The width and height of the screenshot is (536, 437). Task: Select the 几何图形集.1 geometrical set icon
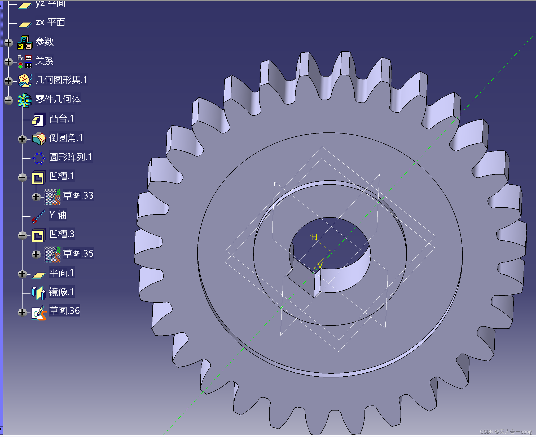tap(25, 81)
